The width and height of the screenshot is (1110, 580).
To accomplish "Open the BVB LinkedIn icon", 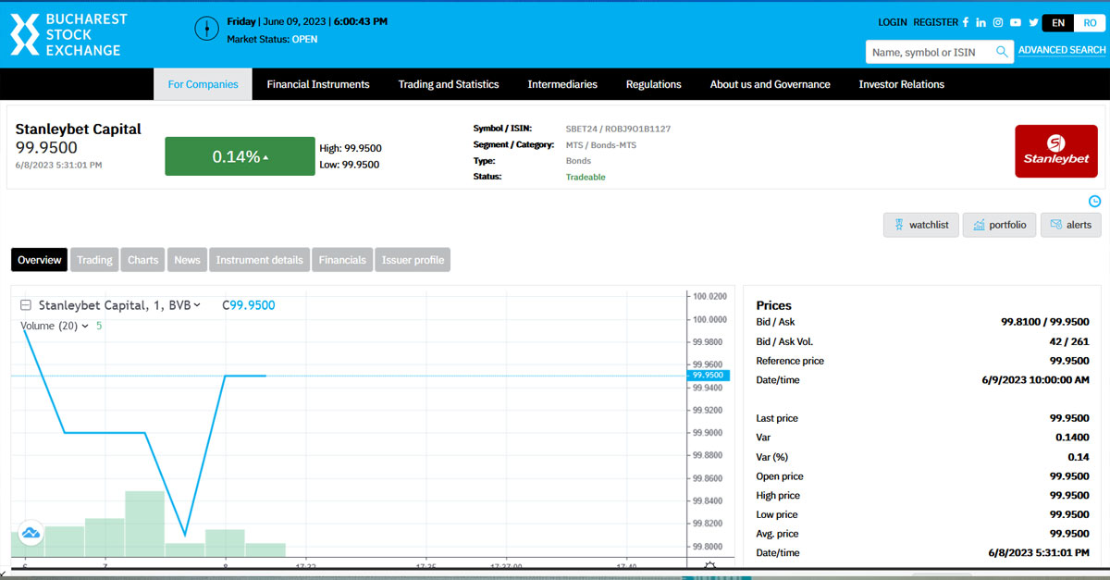I will click(980, 22).
